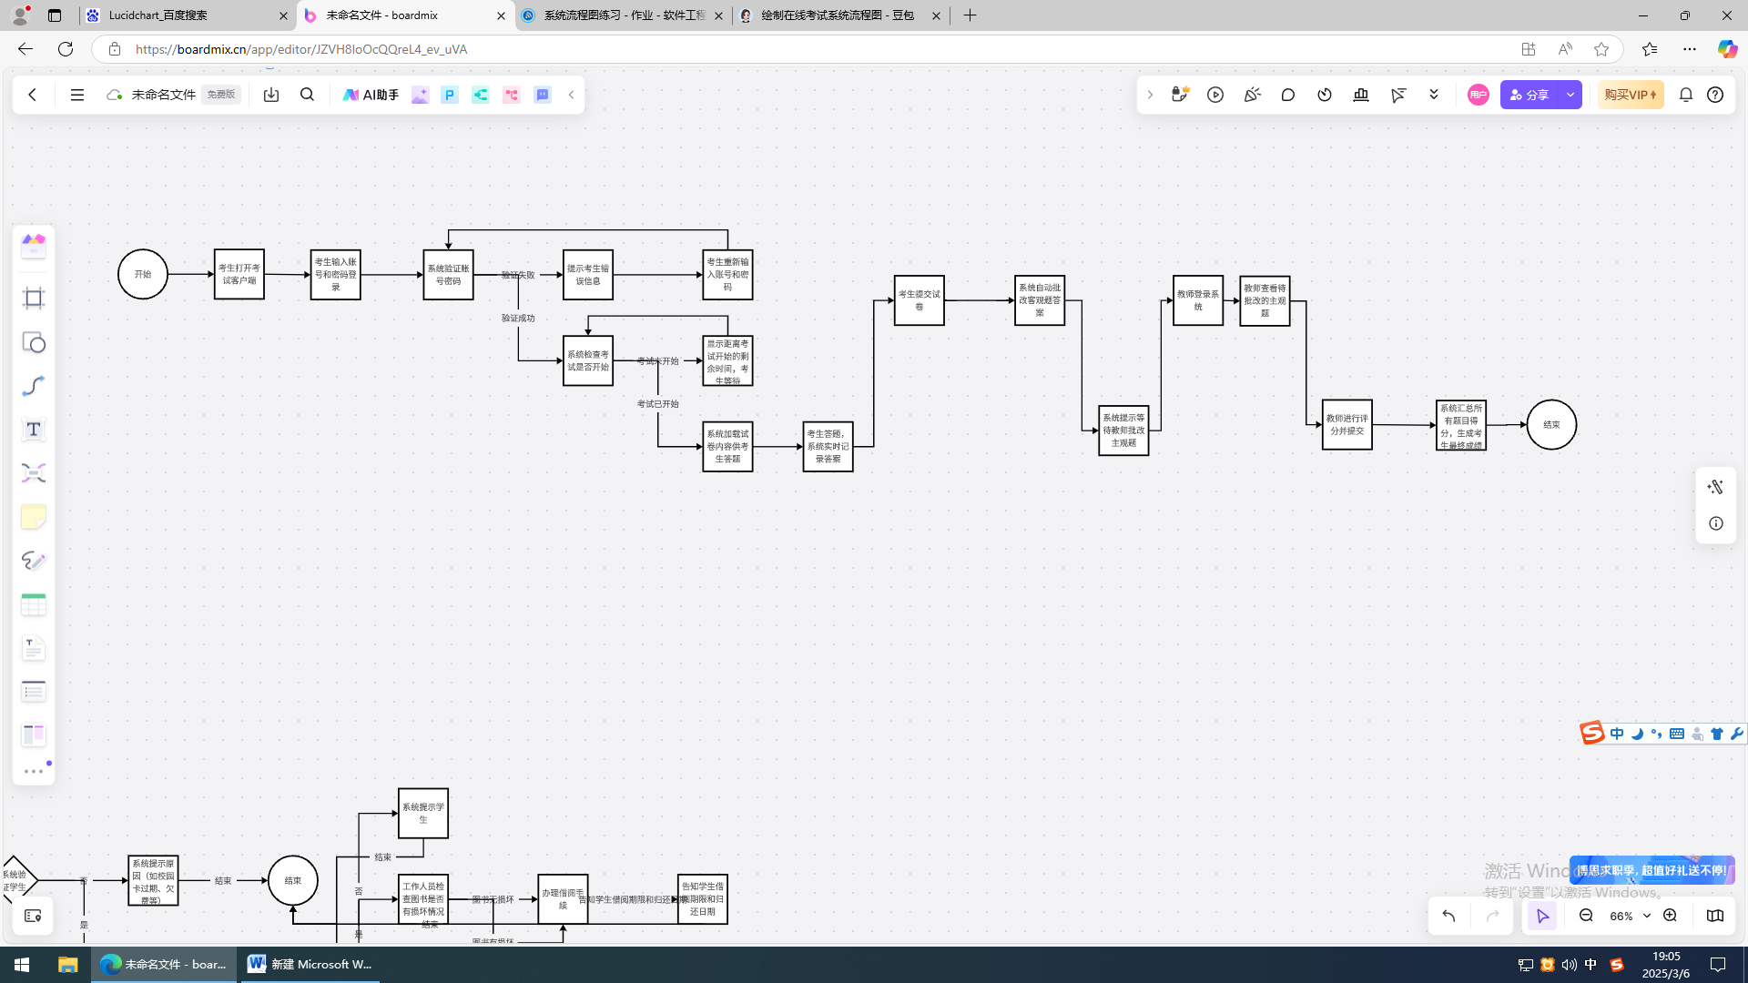Select the Shapes tool
The height and width of the screenshot is (983, 1748).
pyautogui.click(x=34, y=342)
